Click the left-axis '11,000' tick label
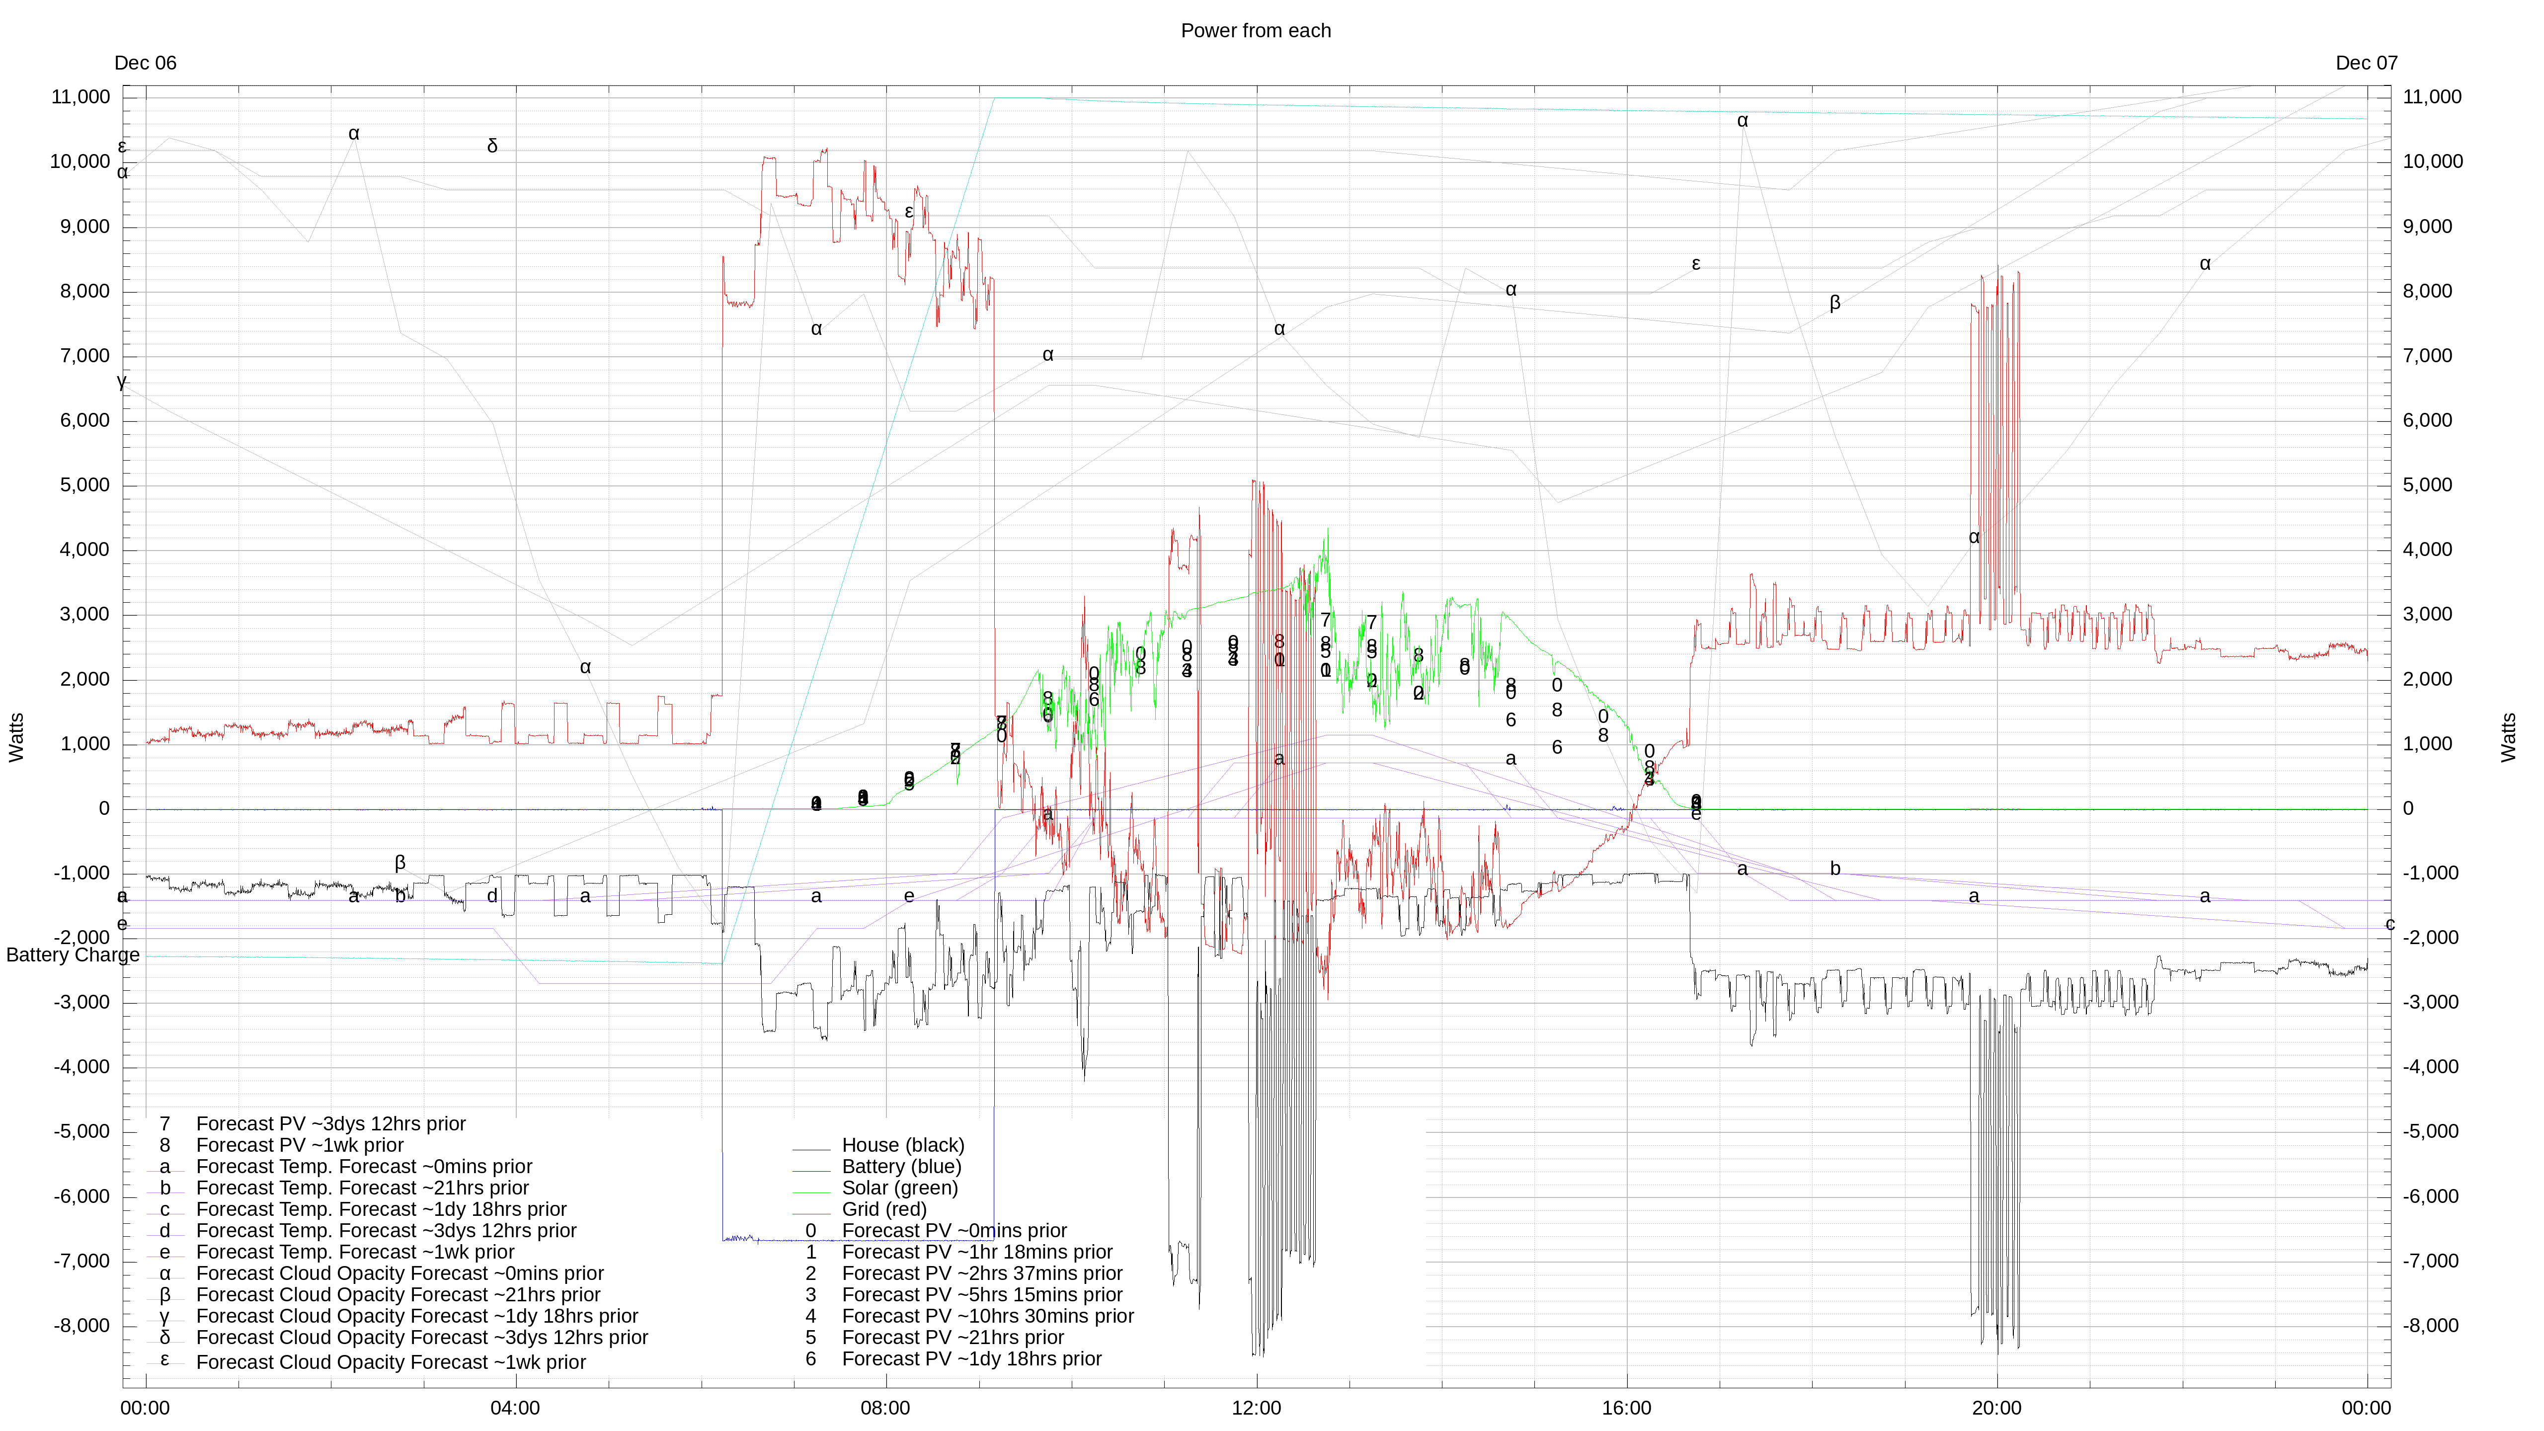Image resolution: width=2544 pixels, height=1431 pixels. (81, 97)
